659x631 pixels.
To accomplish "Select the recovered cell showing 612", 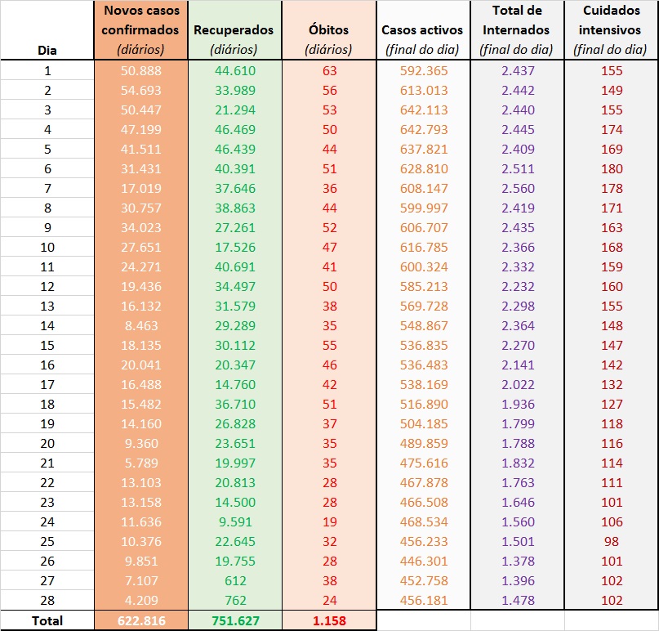I will [x=234, y=581].
